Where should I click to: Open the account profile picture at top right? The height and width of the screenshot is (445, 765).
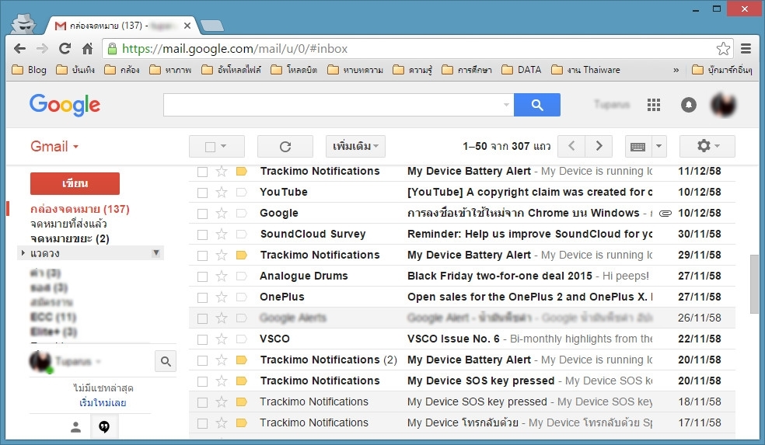(x=723, y=105)
